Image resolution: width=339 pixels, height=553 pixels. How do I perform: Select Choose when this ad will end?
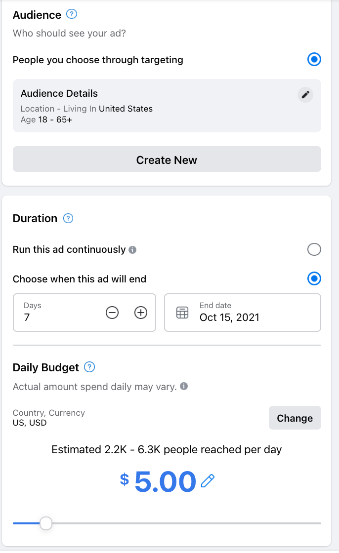[x=314, y=279]
